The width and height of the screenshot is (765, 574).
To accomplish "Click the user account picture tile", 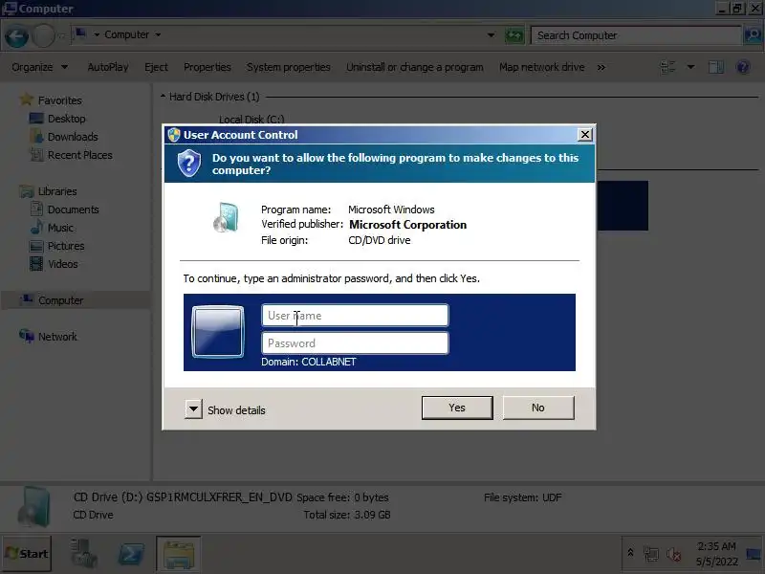I will [218, 332].
